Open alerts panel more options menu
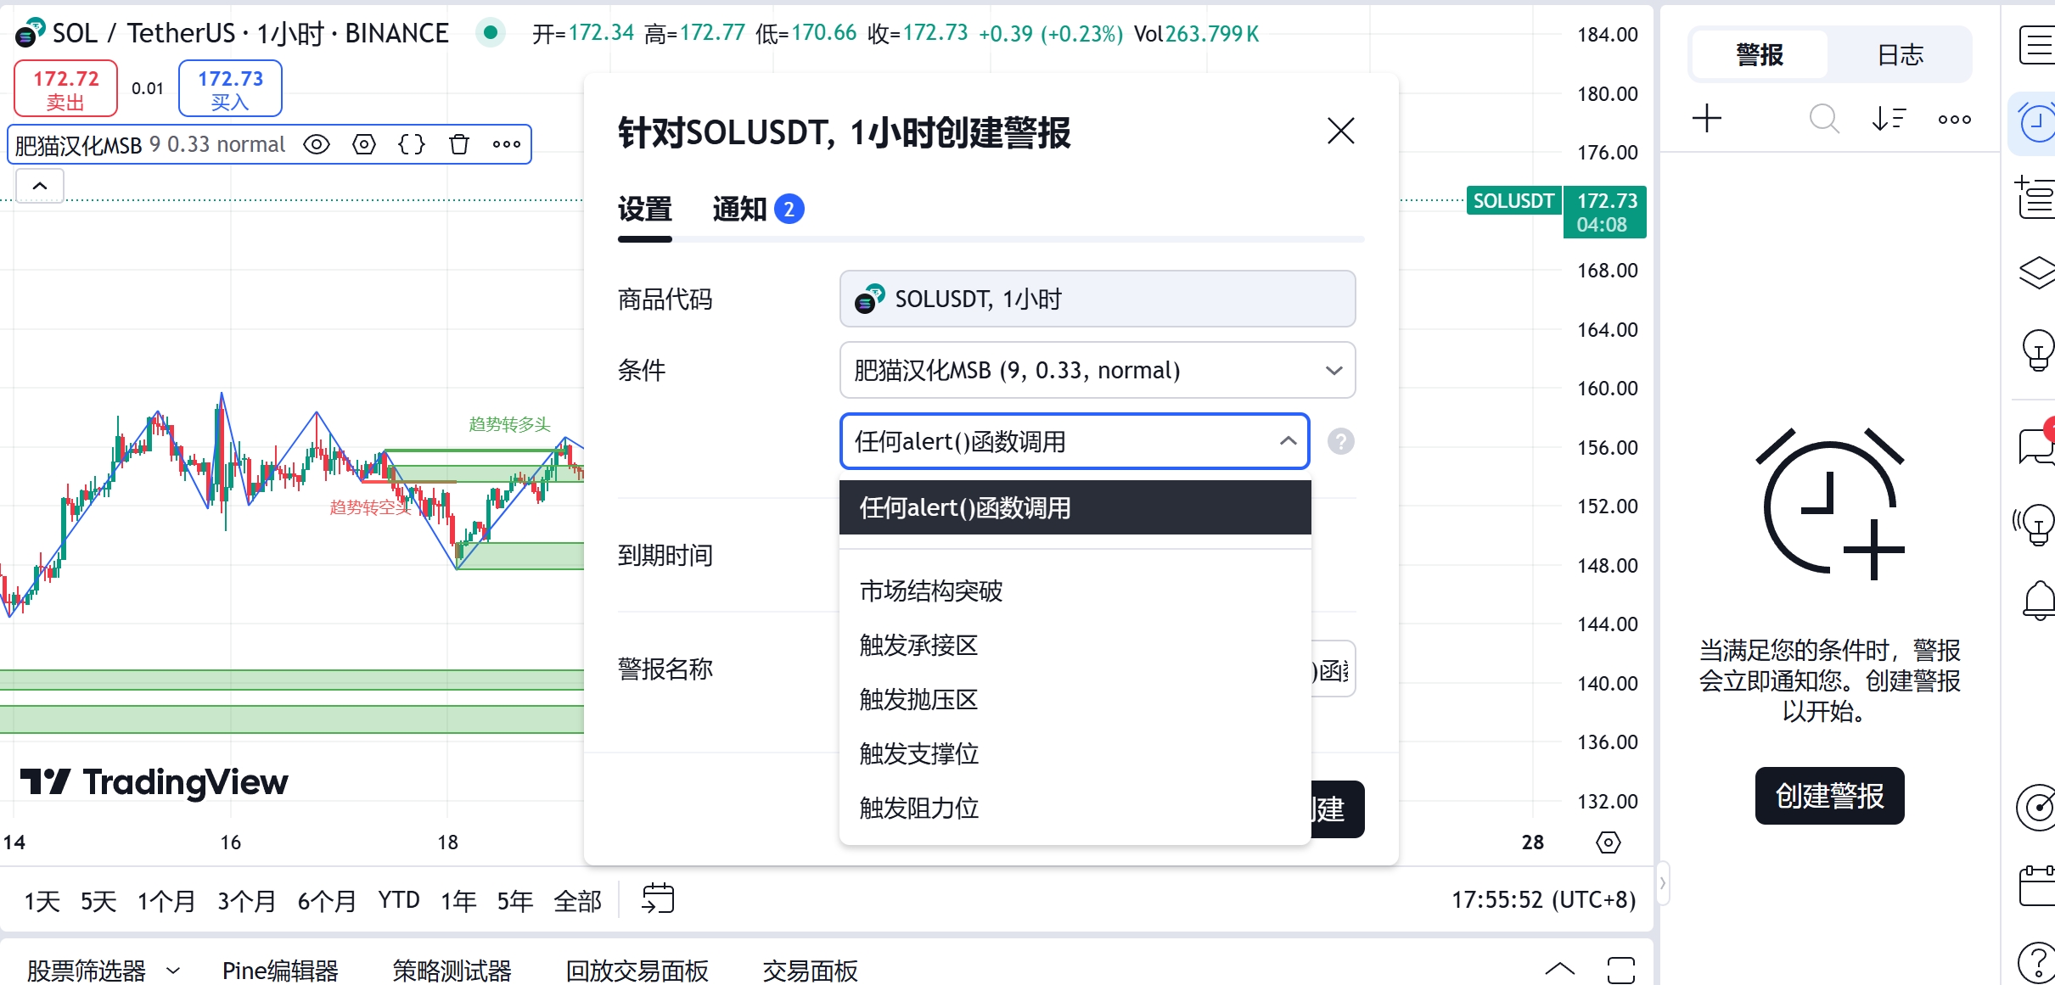The height and width of the screenshot is (985, 2055). [1955, 119]
